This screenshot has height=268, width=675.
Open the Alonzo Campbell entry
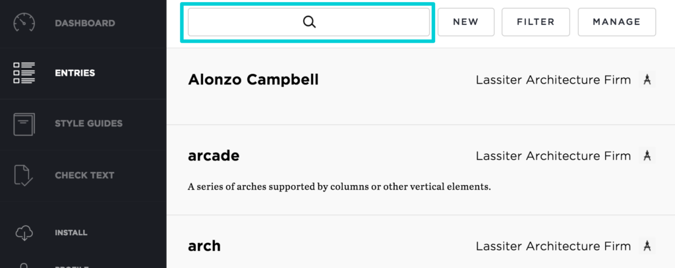point(253,80)
